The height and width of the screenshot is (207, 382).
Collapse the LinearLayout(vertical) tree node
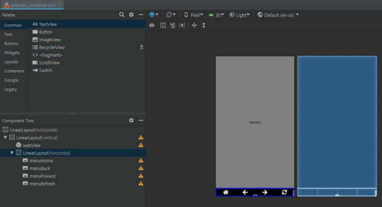[x=5, y=138]
